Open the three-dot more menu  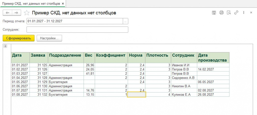point(244,13)
